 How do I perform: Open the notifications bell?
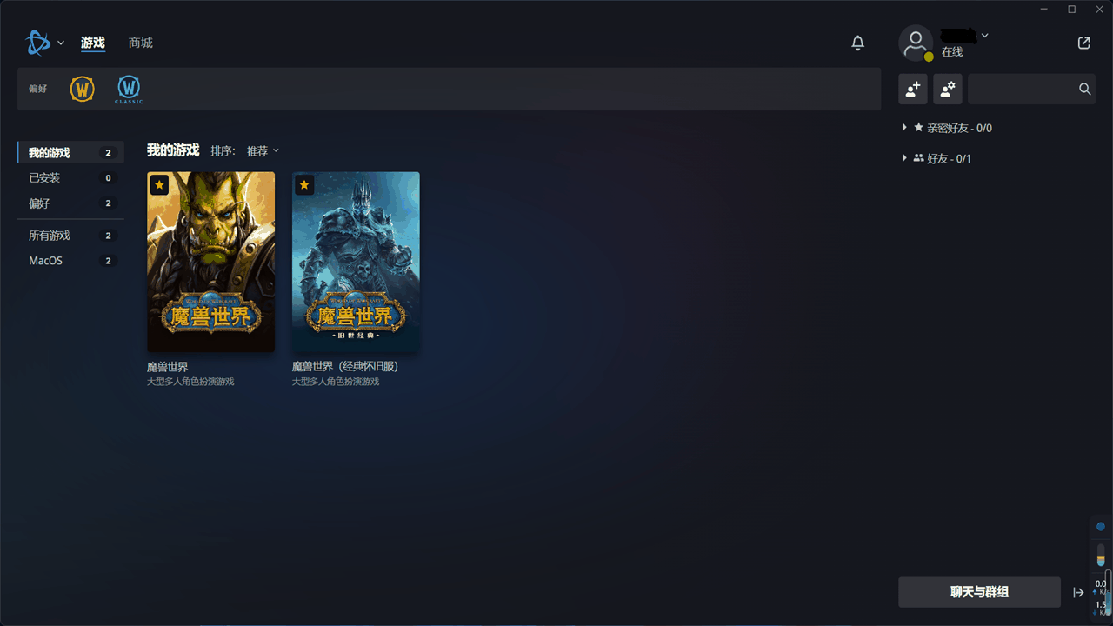(857, 43)
